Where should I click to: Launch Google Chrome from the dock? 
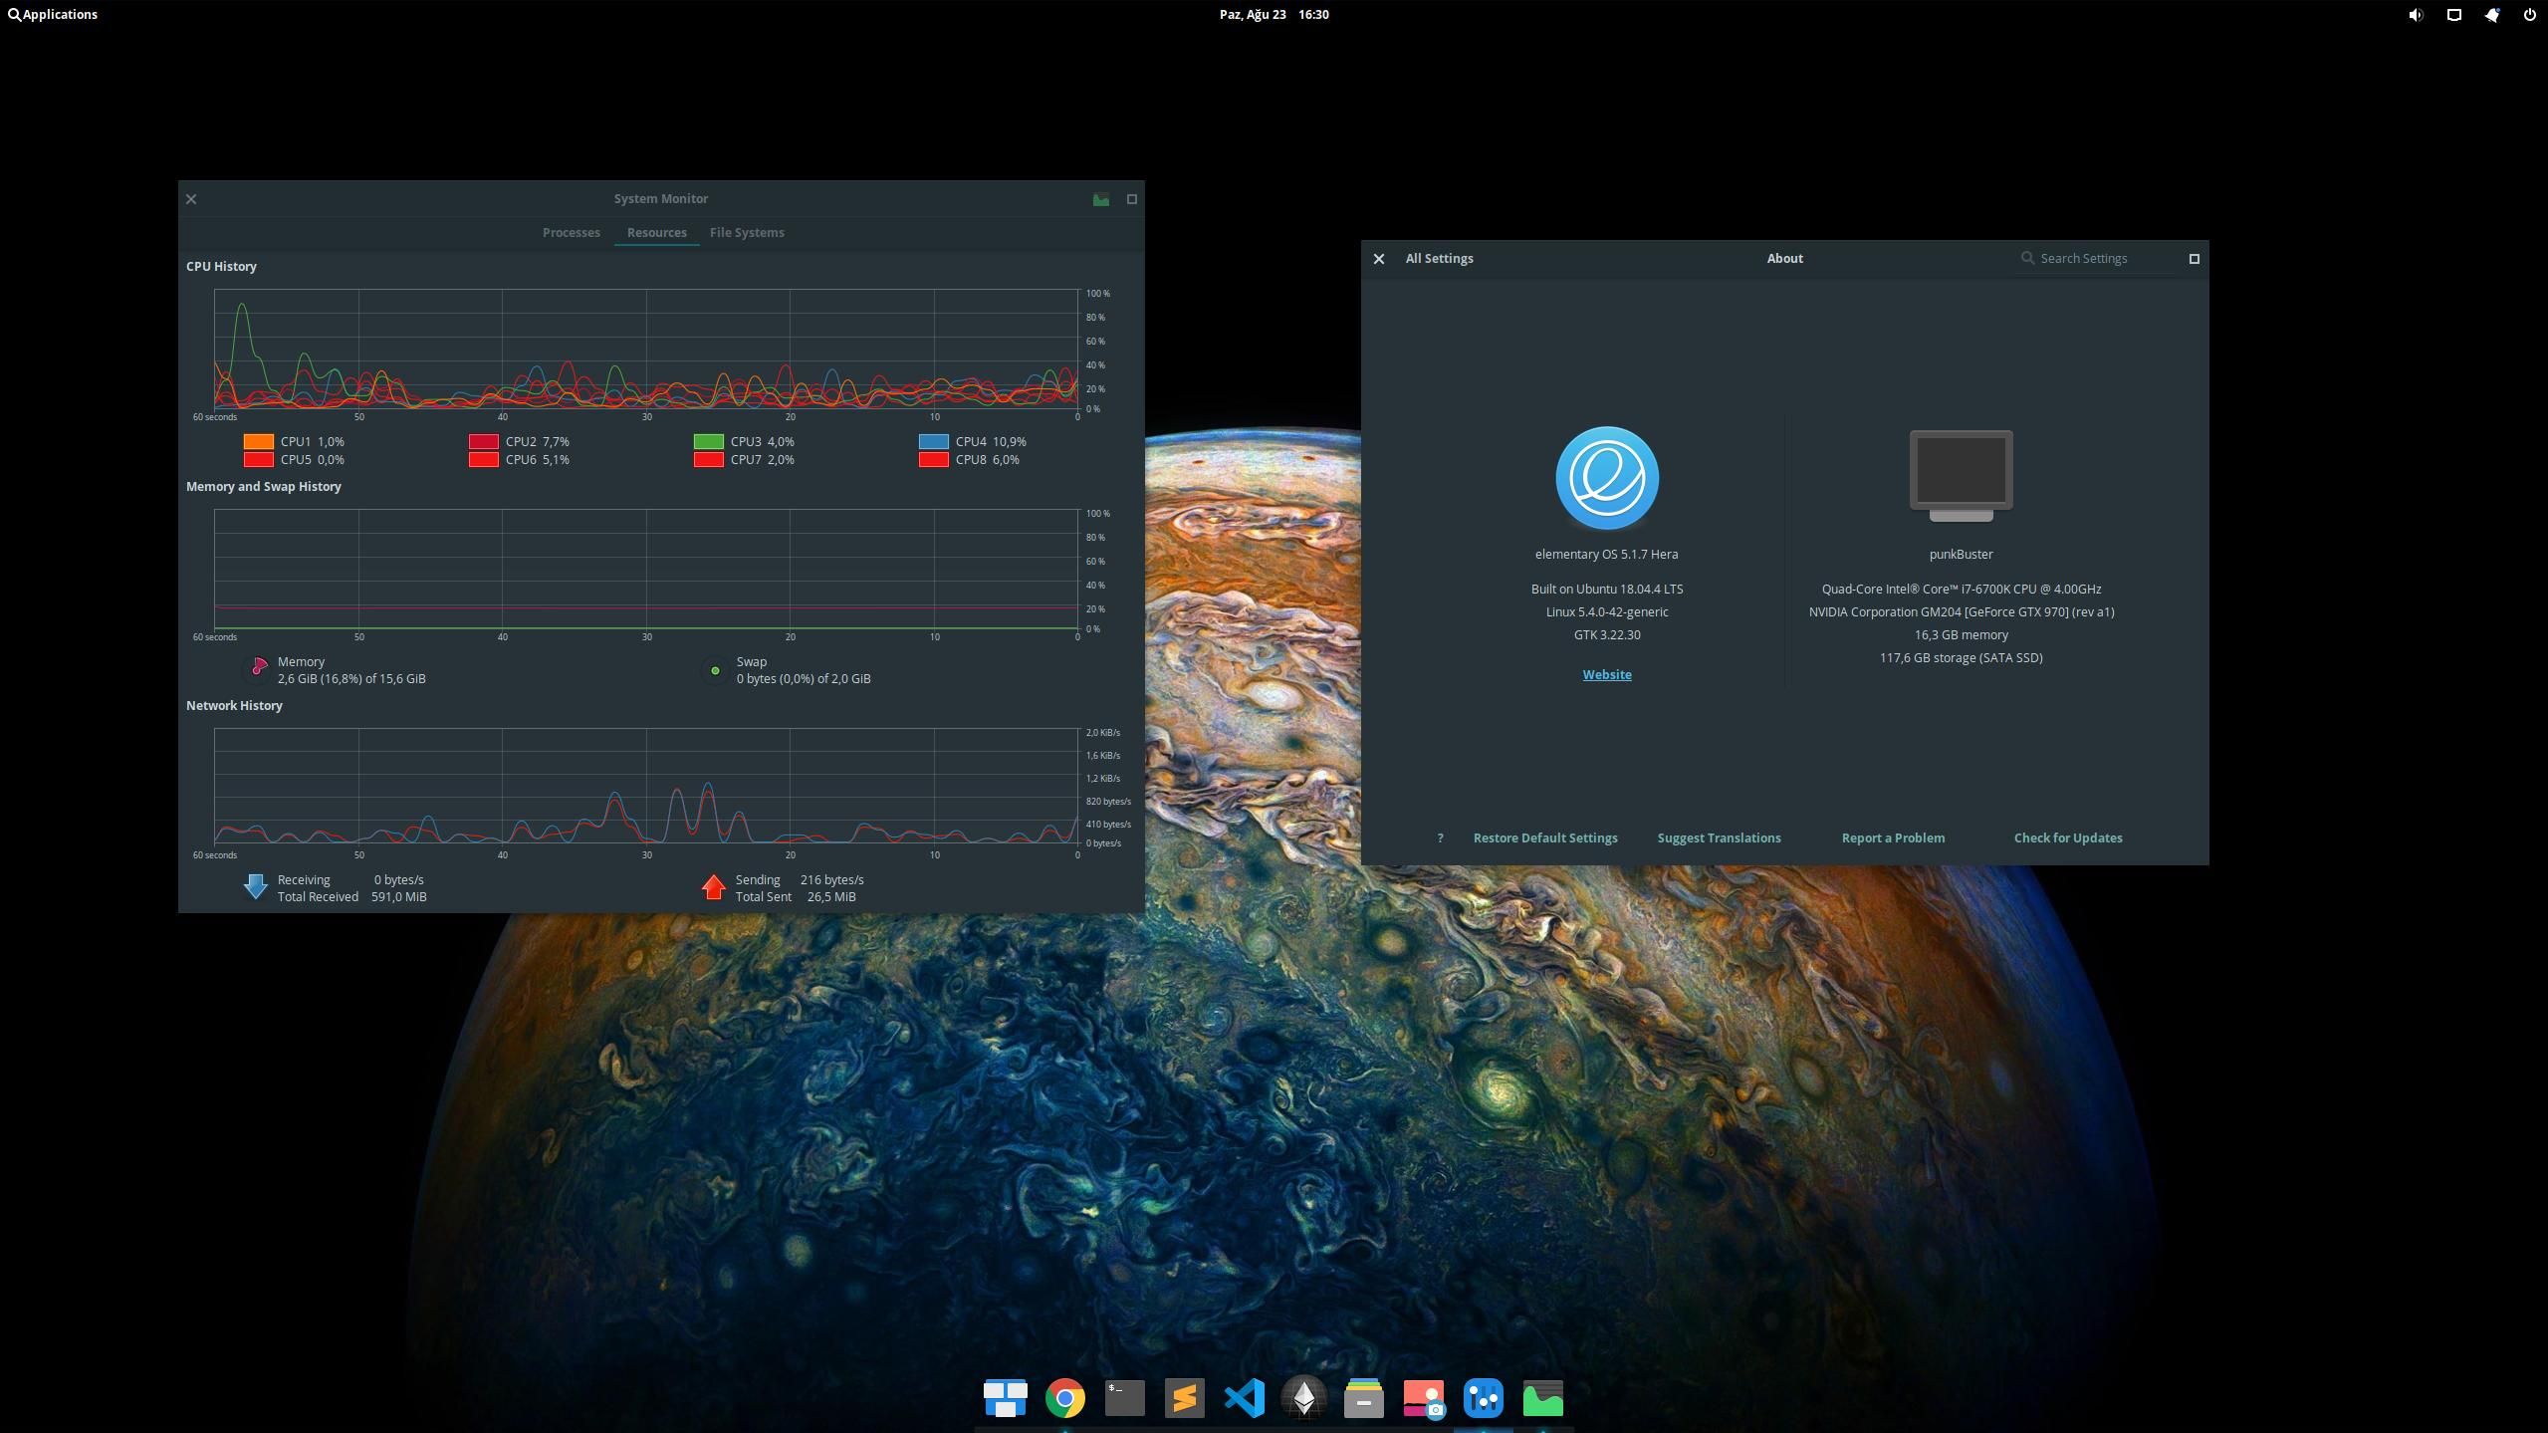[1064, 1398]
